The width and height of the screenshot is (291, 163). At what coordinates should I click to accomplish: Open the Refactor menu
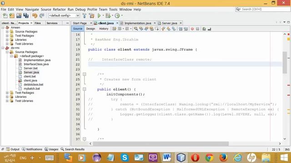(x=59, y=10)
